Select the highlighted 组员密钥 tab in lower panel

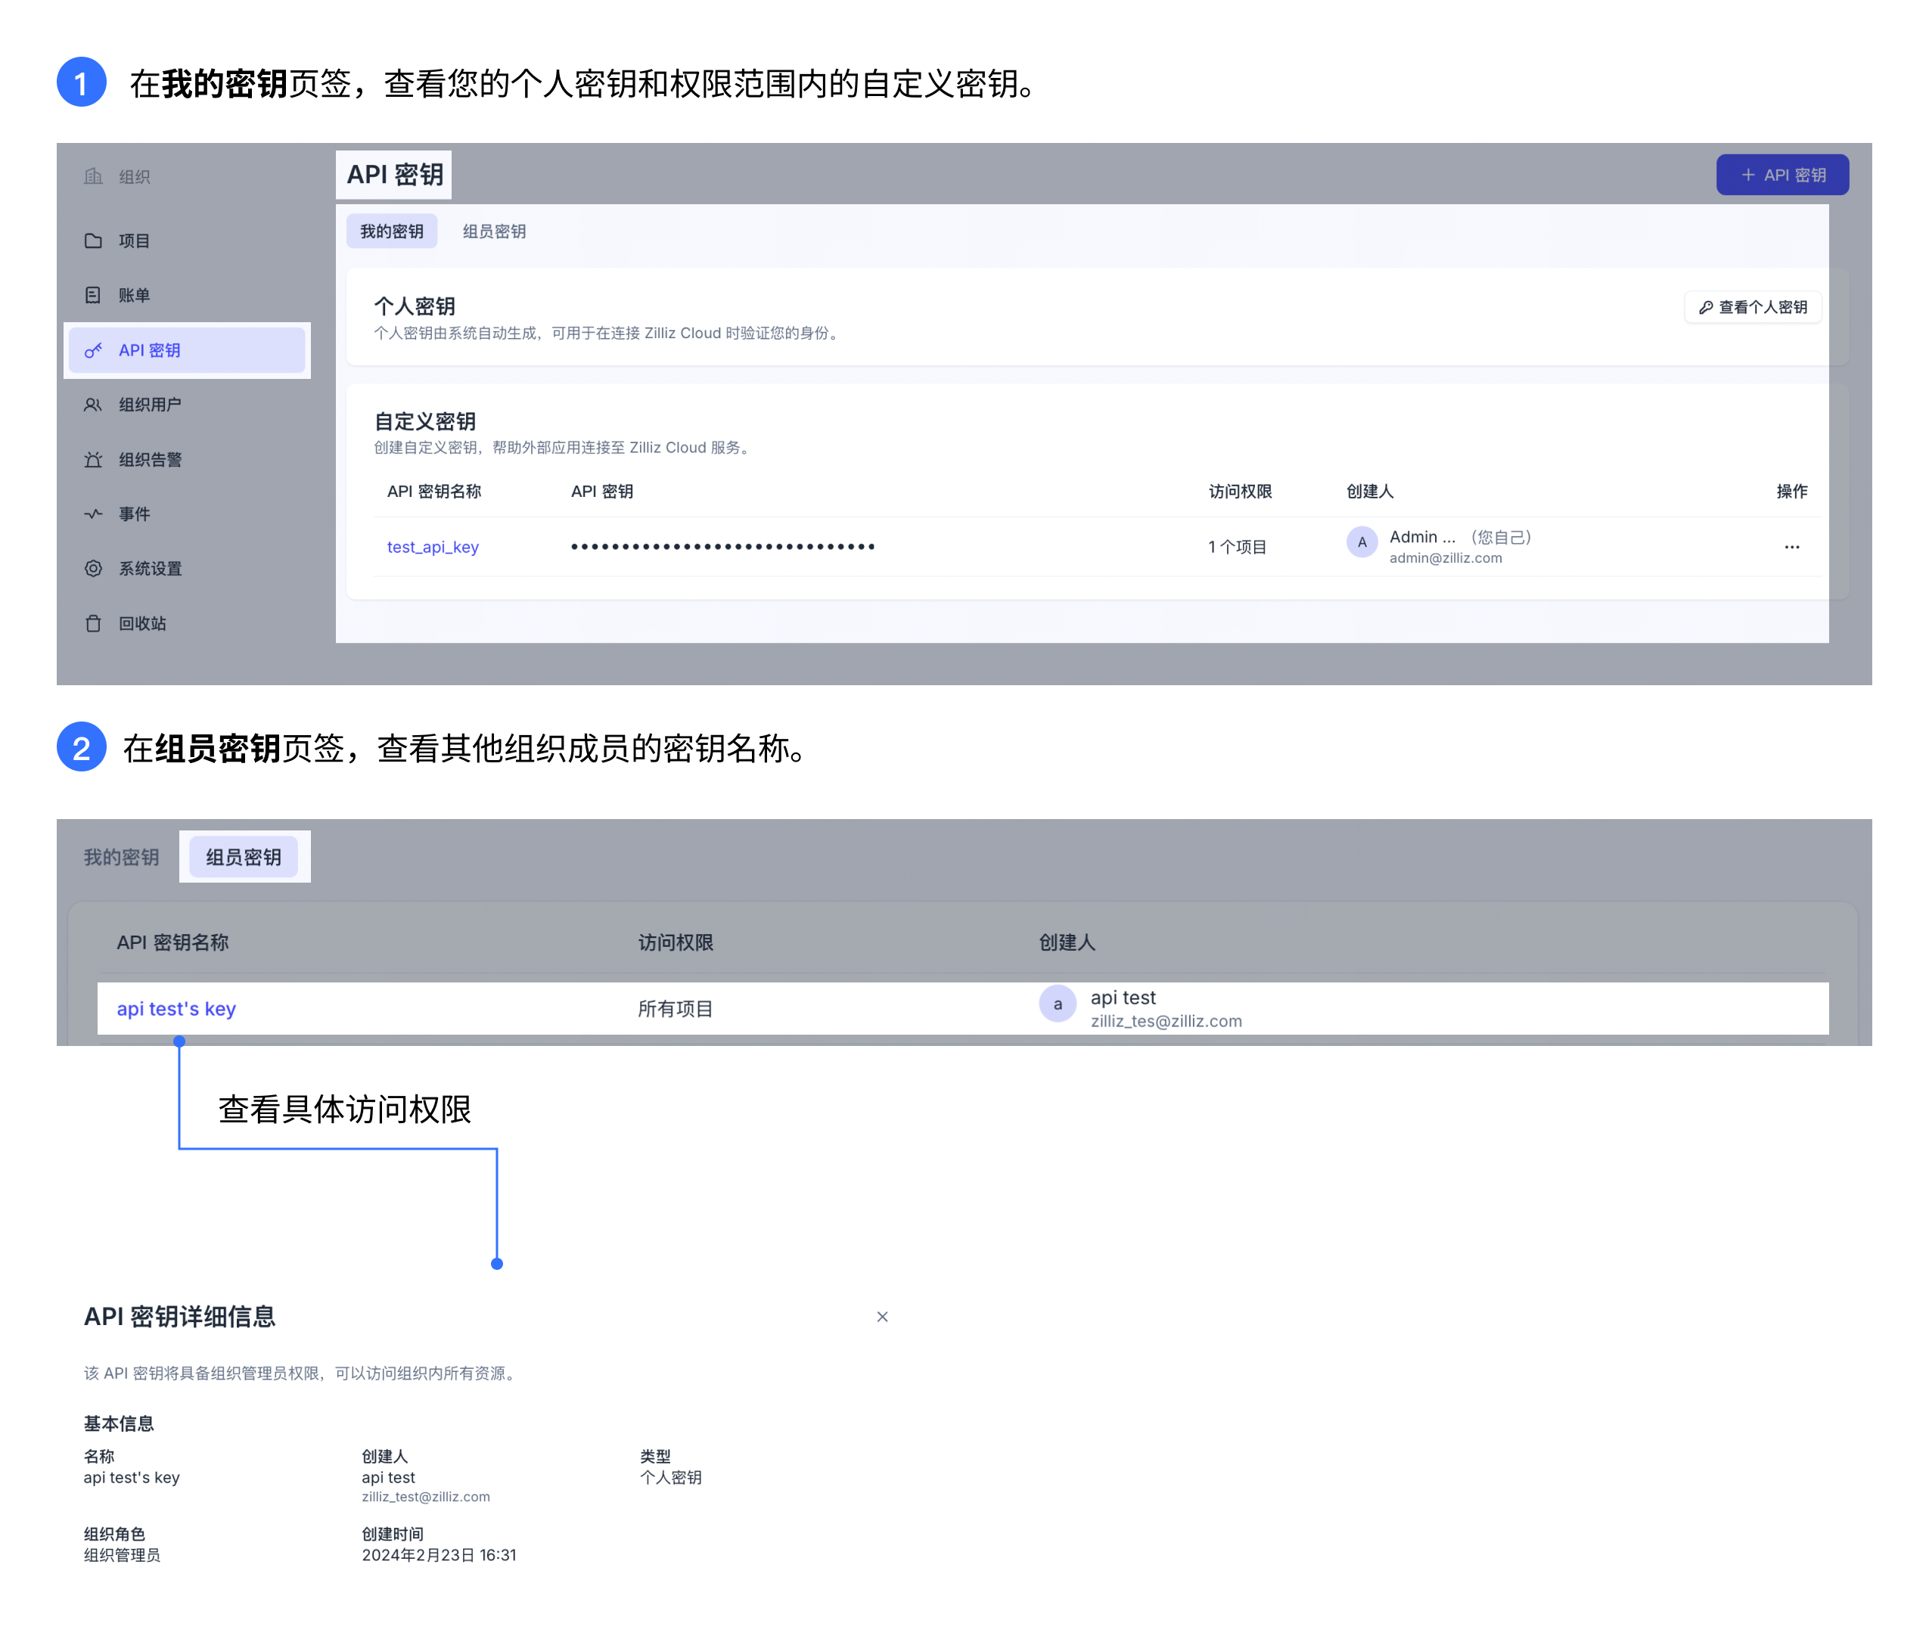(x=243, y=856)
